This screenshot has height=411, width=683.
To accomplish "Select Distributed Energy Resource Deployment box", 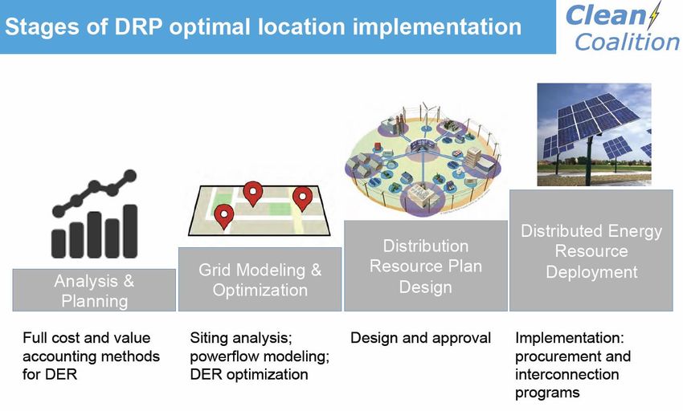I will [x=591, y=250].
